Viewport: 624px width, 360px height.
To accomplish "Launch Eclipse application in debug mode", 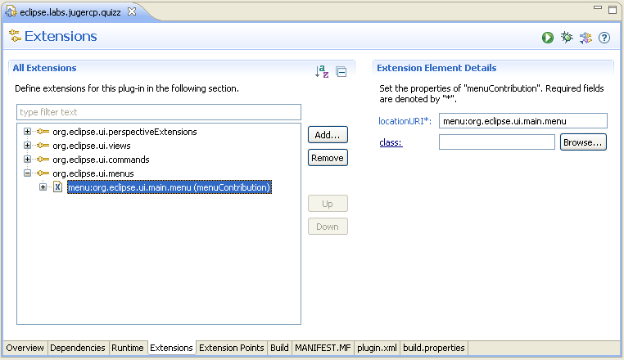I will click(x=566, y=38).
